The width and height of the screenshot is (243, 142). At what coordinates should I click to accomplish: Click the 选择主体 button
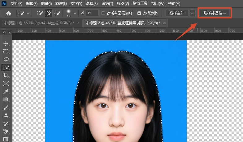(x=177, y=13)
